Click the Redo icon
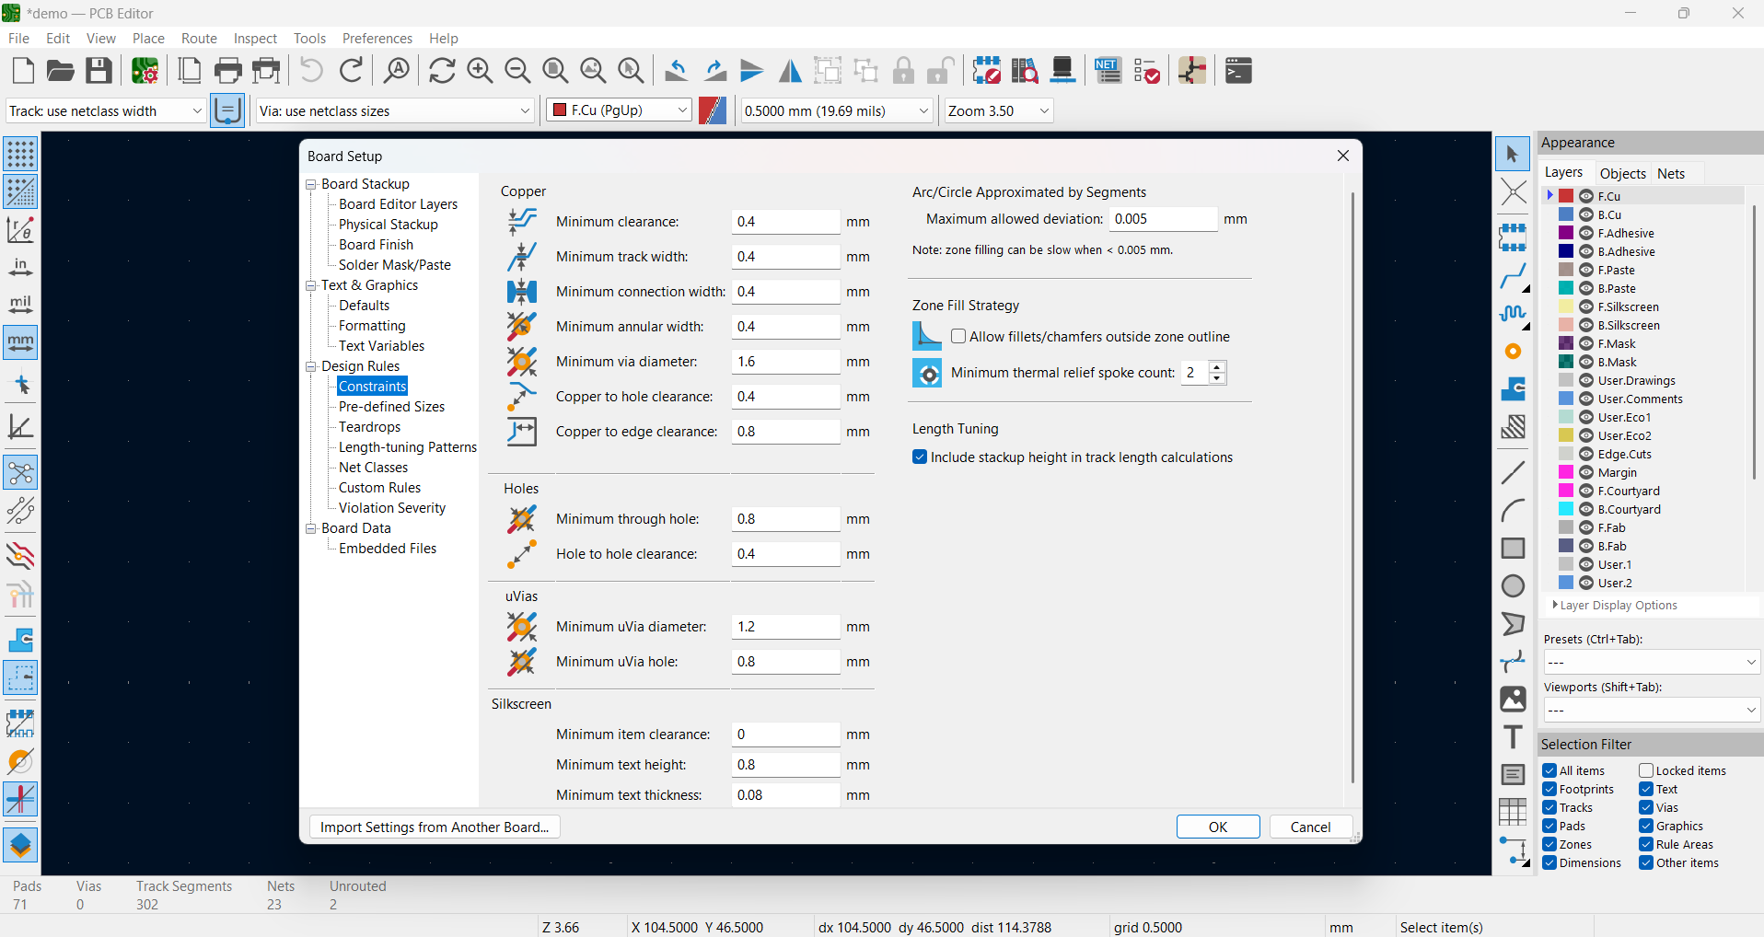 (351, 71)
